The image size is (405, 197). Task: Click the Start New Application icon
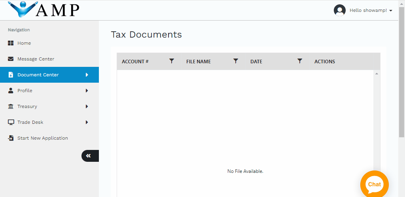11,138
